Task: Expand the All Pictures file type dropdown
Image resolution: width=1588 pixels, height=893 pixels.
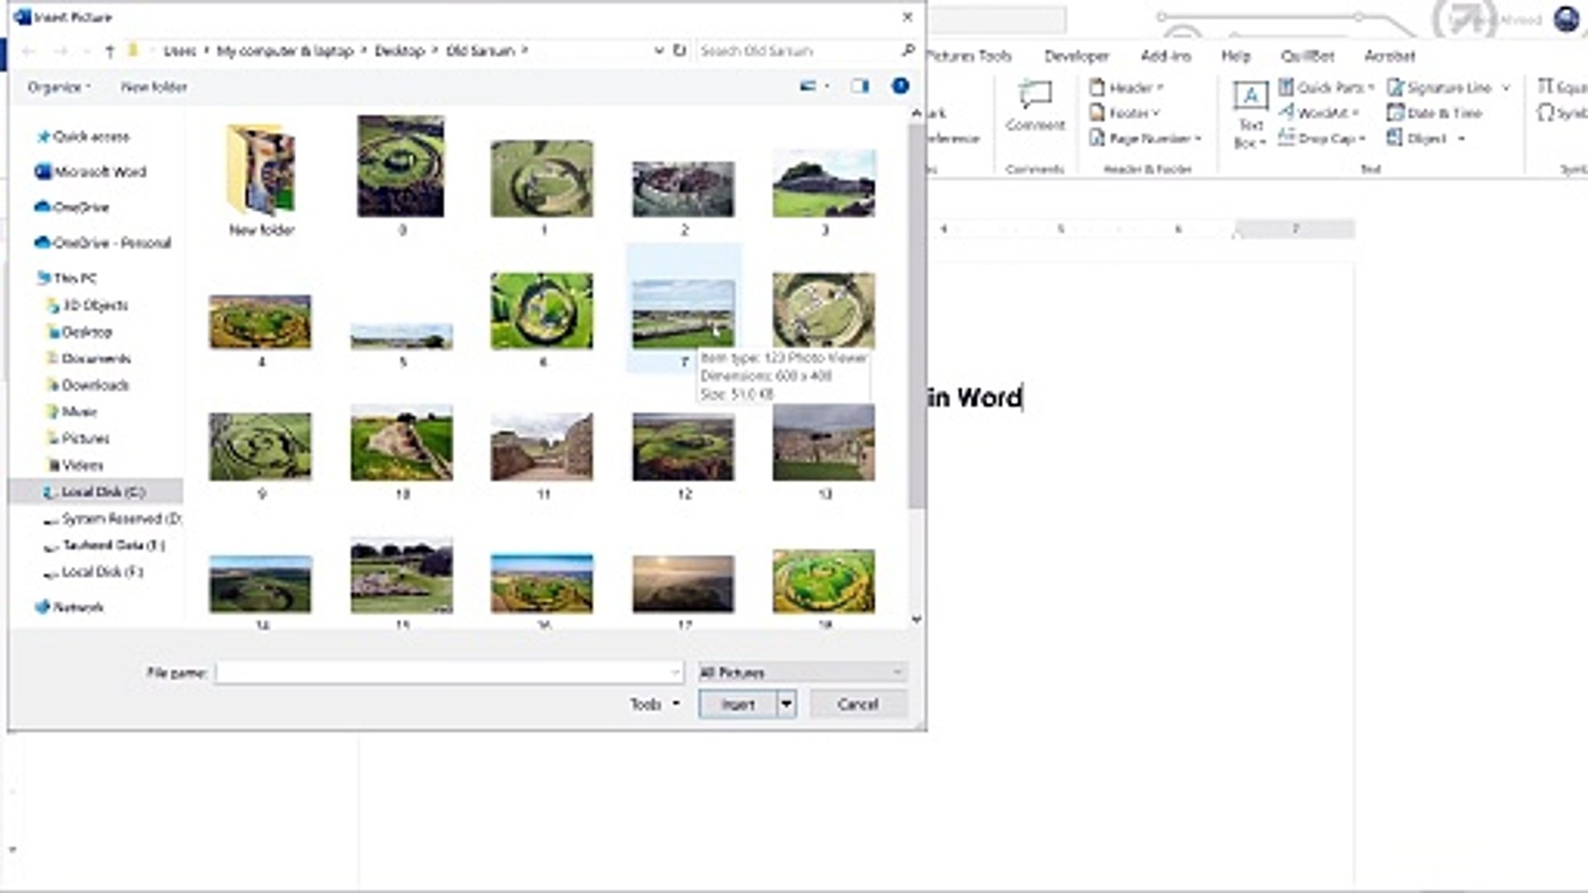Action: [801, 672]
